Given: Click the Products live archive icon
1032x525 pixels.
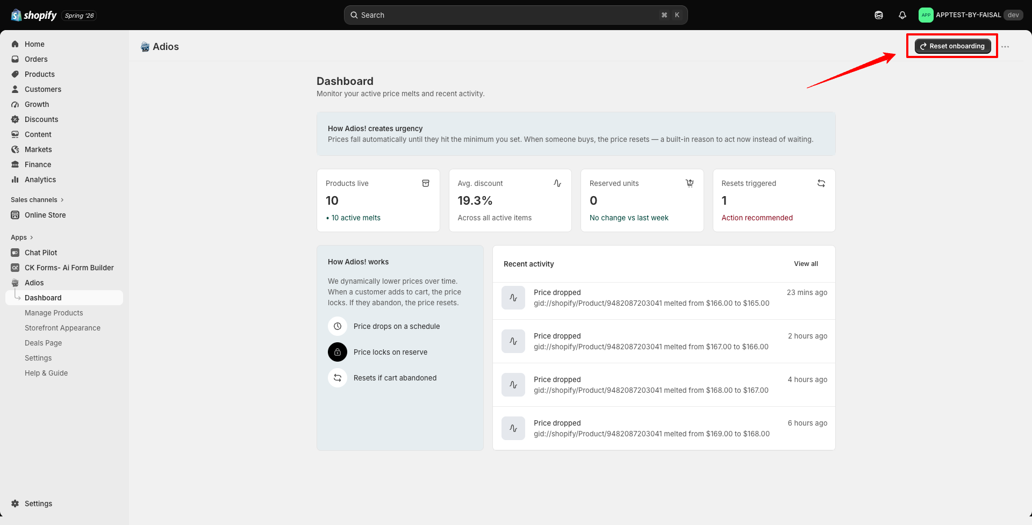Looking at the screenshot, I should click(x=426, y=183).
